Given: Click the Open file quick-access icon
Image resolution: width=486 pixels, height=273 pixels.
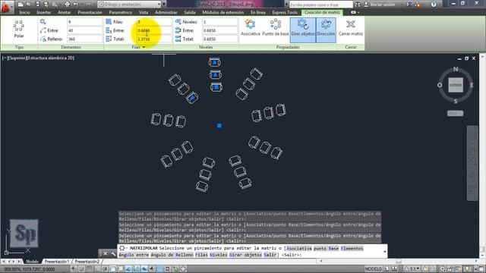Looking at the screenshot, I should point(29,5).
